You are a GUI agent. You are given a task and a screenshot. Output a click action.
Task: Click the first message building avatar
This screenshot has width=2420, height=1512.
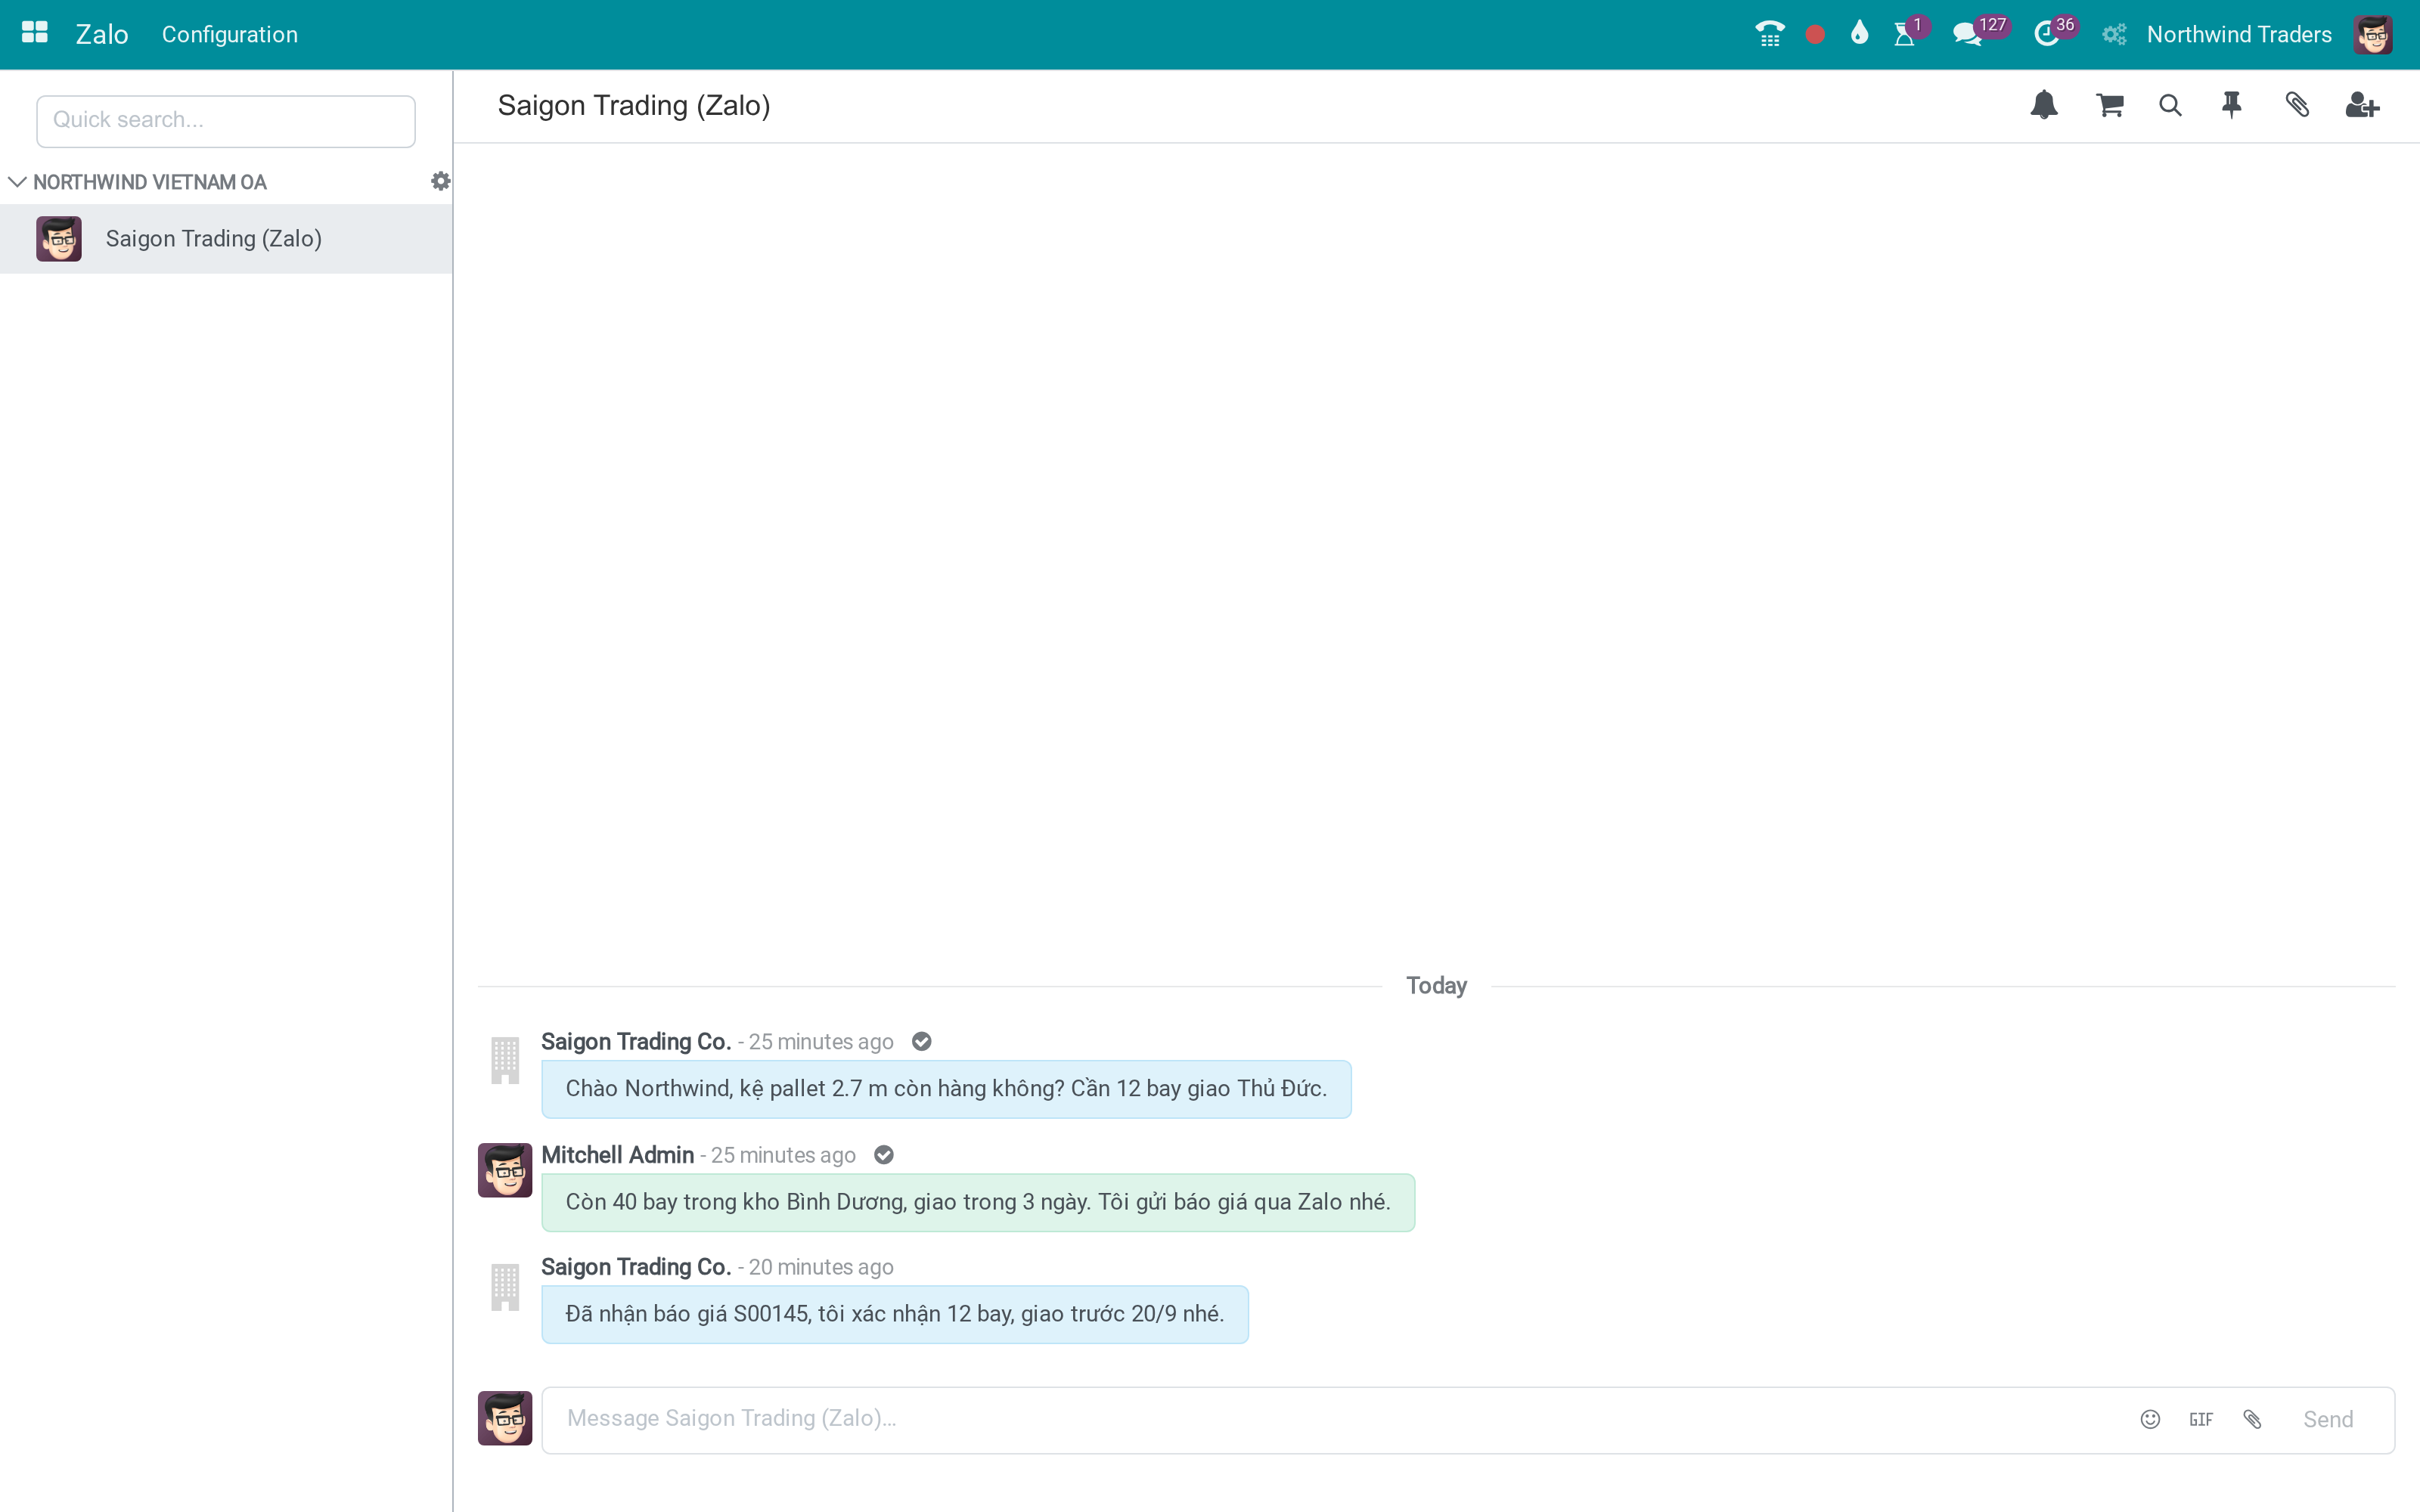tap(505, 1060)
